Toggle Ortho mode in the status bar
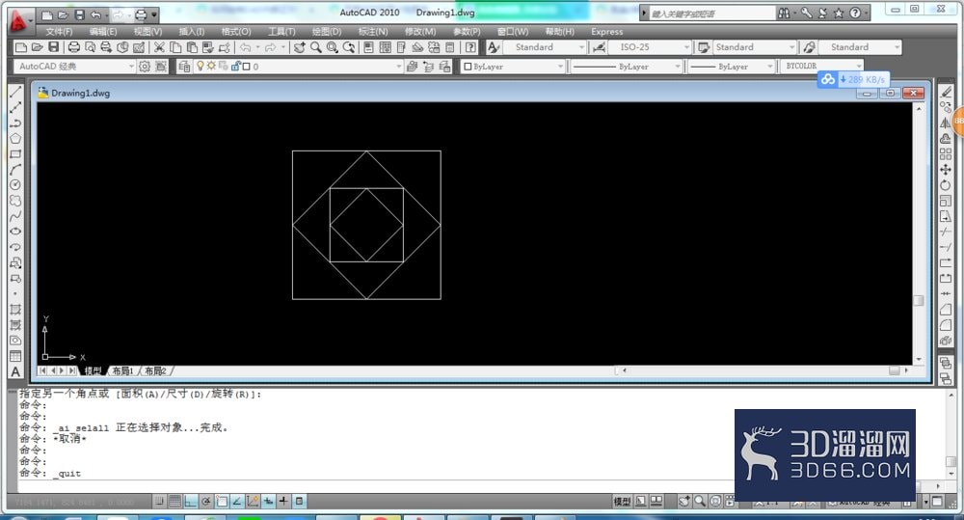The height and width of the screenshot is (520, 964). pos(191,502)
